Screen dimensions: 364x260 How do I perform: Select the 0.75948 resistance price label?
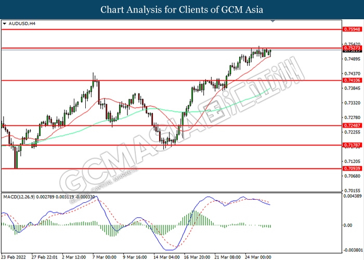352,29
